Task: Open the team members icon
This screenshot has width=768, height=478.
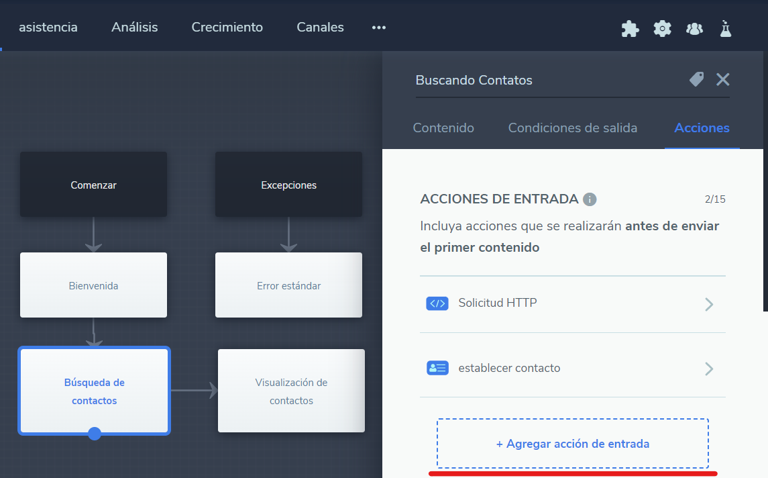Action: point(694,28)
